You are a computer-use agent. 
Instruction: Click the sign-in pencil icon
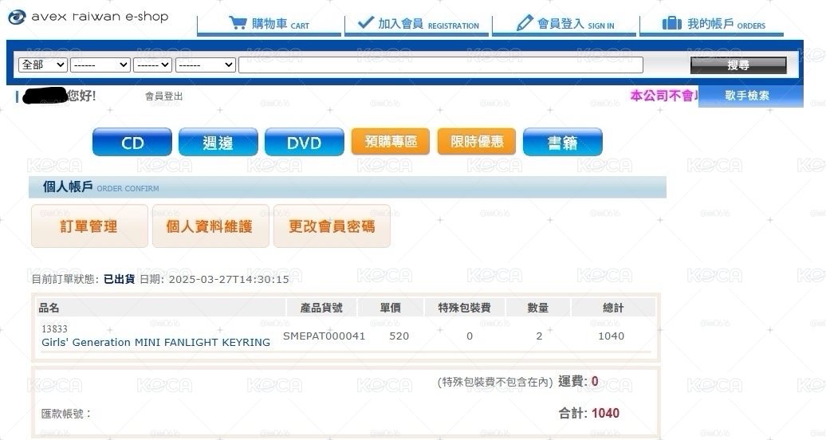524,22
